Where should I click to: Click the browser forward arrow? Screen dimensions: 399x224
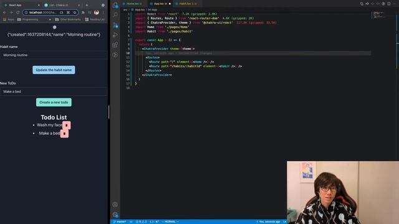(11, 12)
